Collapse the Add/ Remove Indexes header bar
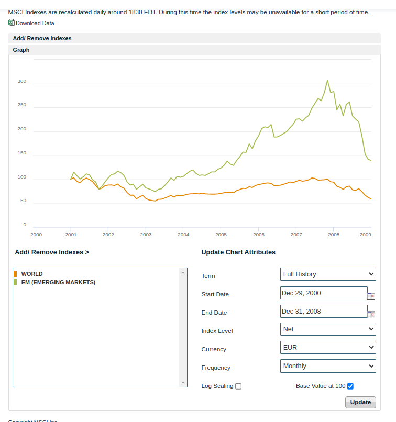Image resolution: width=396 pixels, height=422 pixels. [194, 38]
